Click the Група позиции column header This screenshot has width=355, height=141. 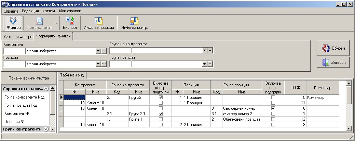tap(236, 85)
